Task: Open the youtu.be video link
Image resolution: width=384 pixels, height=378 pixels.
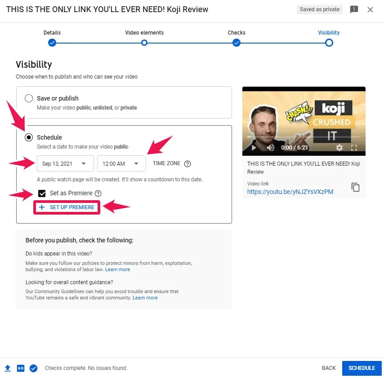Action: [x=290, y=192]
